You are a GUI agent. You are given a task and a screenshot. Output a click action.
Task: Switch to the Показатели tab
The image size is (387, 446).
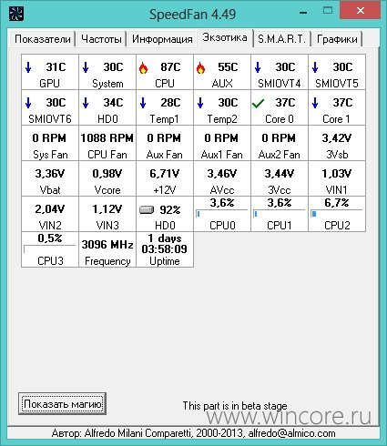pyautogui.click(x=43, y=39)
